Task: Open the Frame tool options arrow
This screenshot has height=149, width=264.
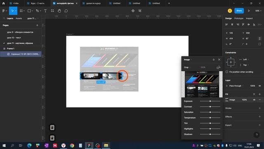Action: click(24, 11)
